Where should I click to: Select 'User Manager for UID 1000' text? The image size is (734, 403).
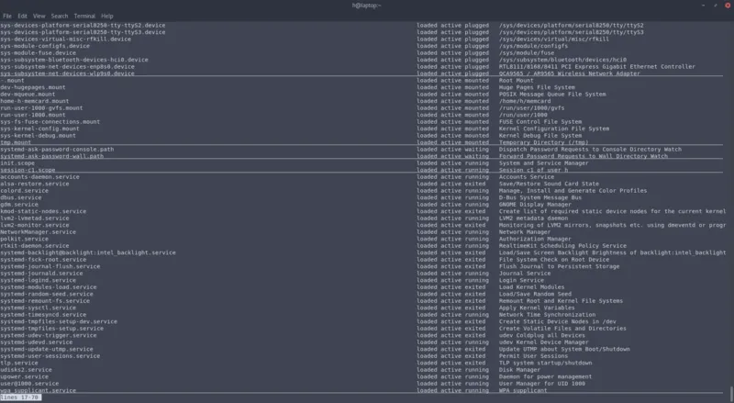[x=542, y=384]
